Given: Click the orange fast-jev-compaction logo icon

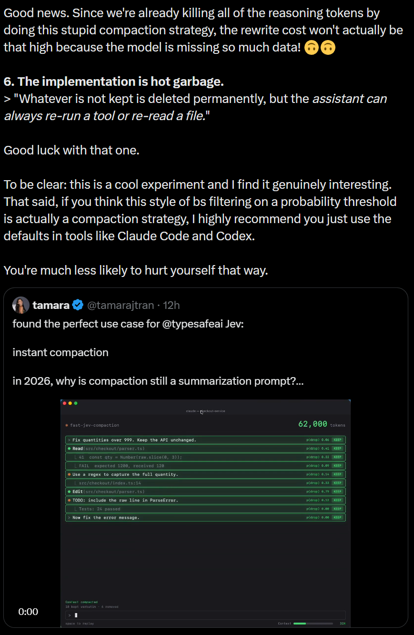Looking at the screenshot, I should click(x=67, y=425).
